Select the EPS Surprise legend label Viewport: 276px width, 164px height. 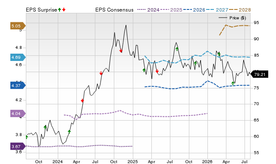point(41,10)
